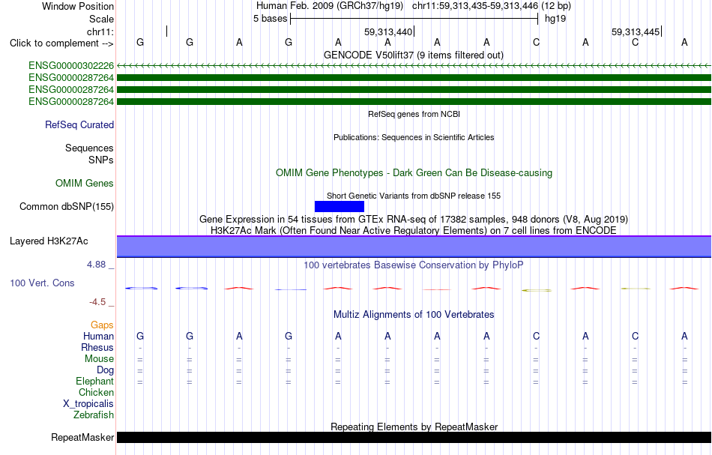Viewport: 712px width, 455px height.
Task: Click the hg19 label beside scale bar
Action: coord(555,19)
